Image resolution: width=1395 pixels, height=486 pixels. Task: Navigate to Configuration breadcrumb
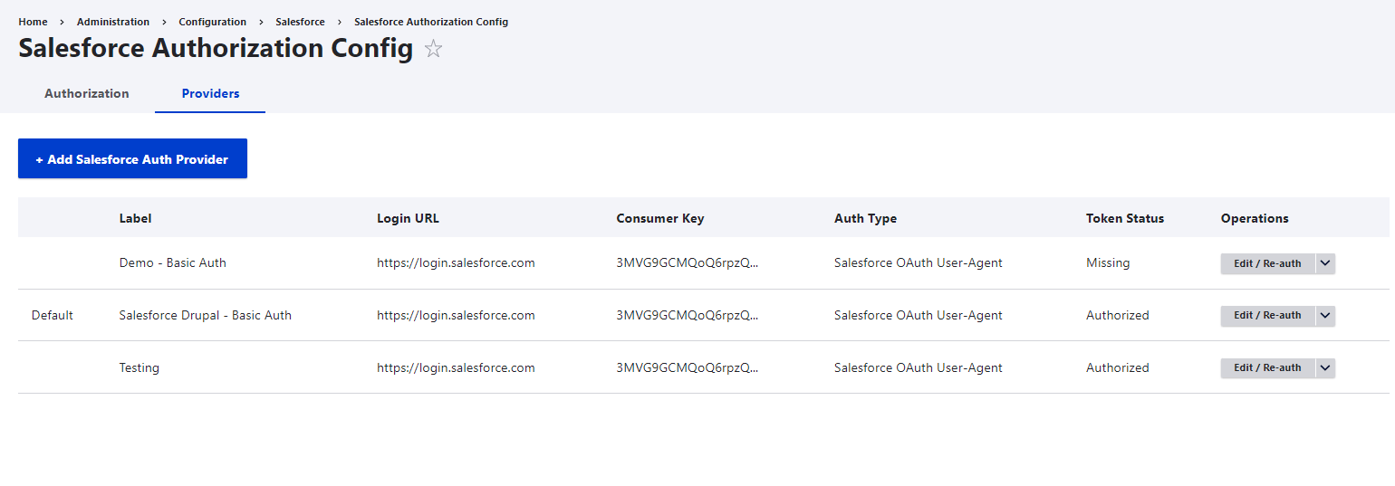tap(212, 22)
